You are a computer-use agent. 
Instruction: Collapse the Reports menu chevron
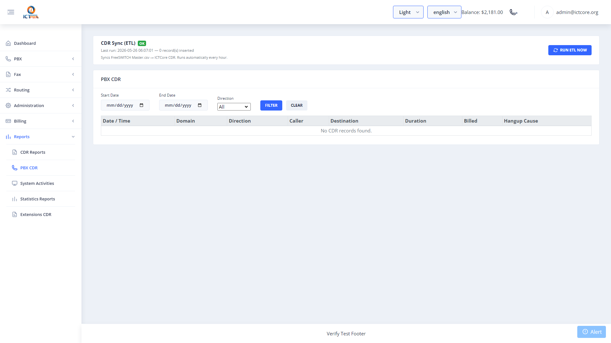click(x=73, y=137)
